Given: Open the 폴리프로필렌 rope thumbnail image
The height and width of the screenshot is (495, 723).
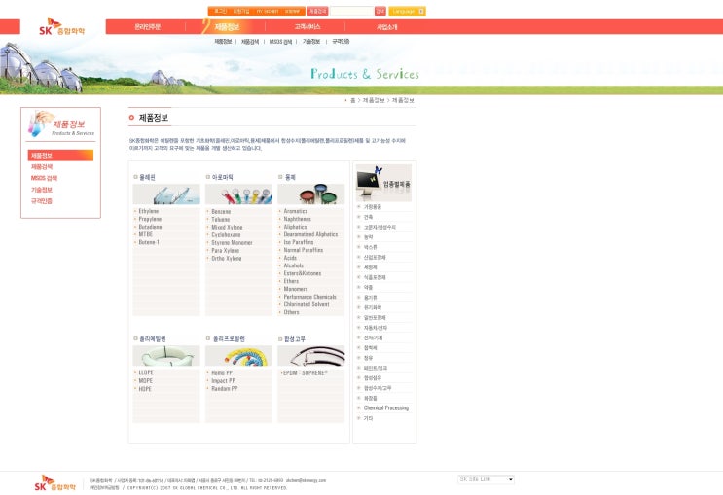Looking at the screenshot, I should (x=238, y=355).
